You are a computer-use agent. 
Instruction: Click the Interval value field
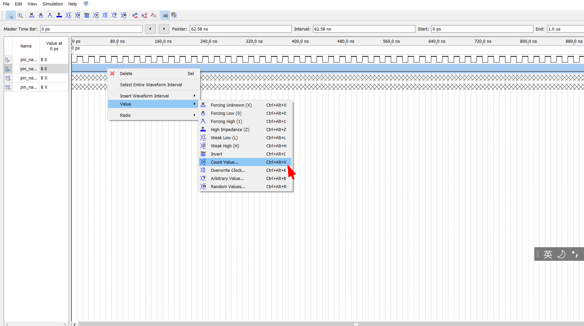pos(364,29)
